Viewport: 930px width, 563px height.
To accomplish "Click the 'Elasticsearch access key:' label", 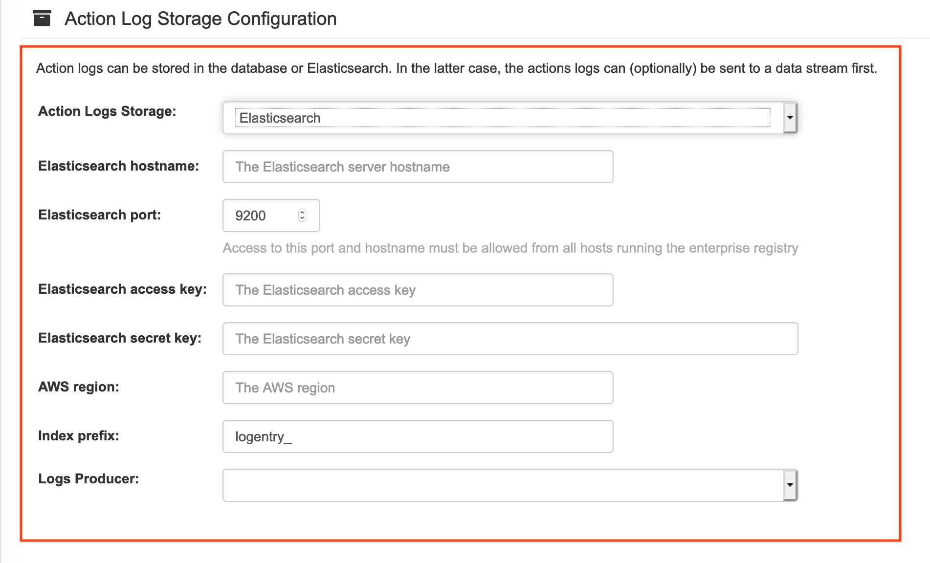I will coord(123,289).
